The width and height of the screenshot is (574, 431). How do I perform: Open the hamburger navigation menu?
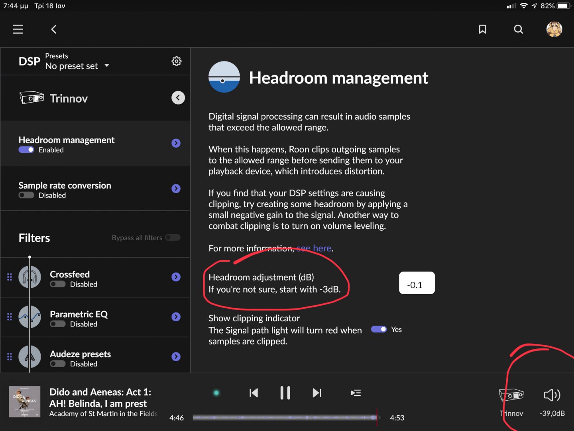pos(18,29)
